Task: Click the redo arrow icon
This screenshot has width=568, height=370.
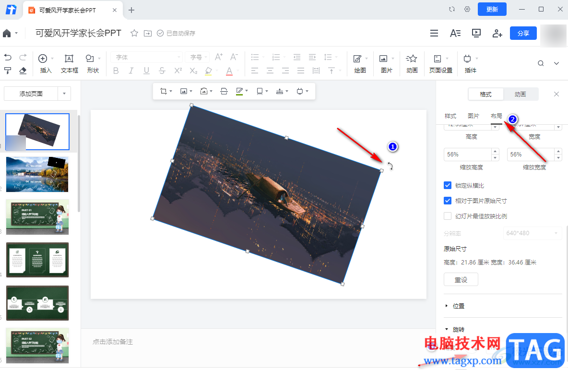Action: pos(23,57)
